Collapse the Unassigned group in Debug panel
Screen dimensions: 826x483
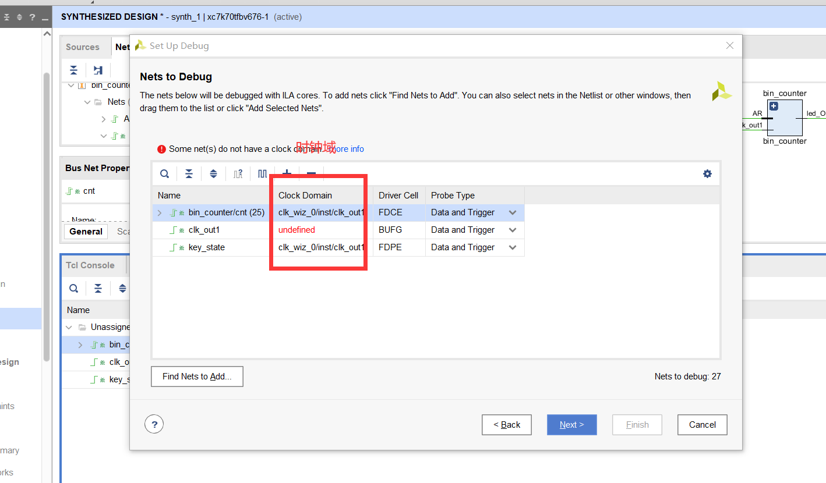(x=70, y=327)
